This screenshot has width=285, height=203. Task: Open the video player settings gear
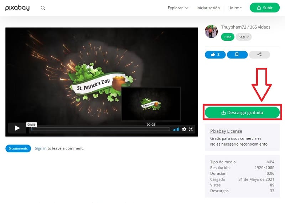(184, 129)
